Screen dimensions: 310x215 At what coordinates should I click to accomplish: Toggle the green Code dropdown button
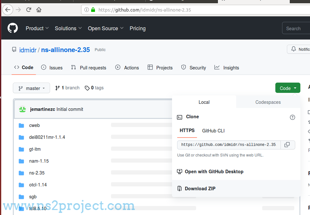click(288, 88)
